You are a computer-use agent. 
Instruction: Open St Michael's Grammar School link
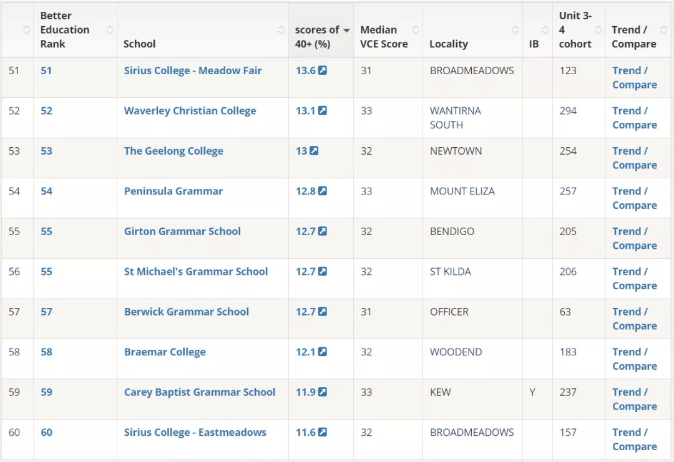point(195,271)
